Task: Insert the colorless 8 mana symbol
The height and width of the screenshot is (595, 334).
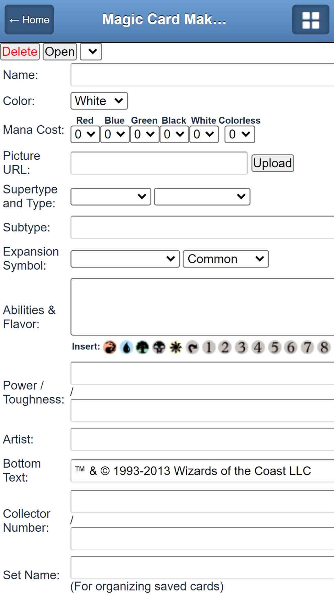Action: click(324, 347)
